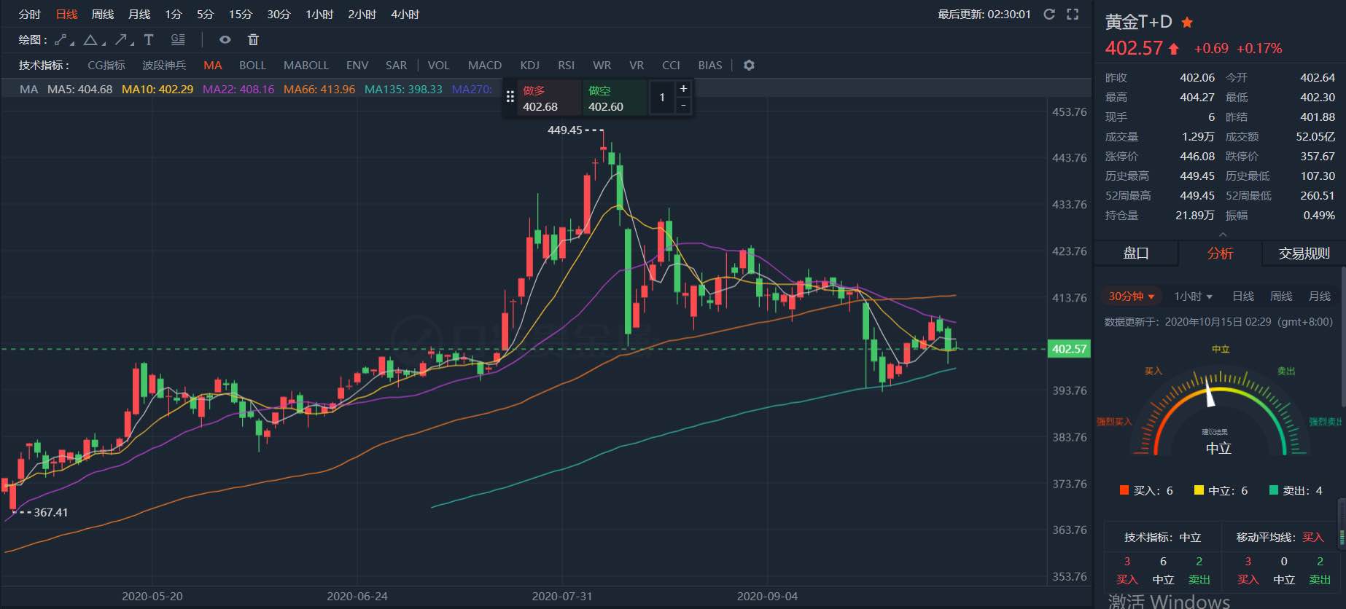Increase order quantity with plus button
The image size is (1346, 609).
coord(683,88)
